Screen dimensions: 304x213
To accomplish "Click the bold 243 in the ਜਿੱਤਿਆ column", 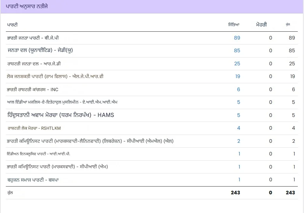I will (235, 193).
